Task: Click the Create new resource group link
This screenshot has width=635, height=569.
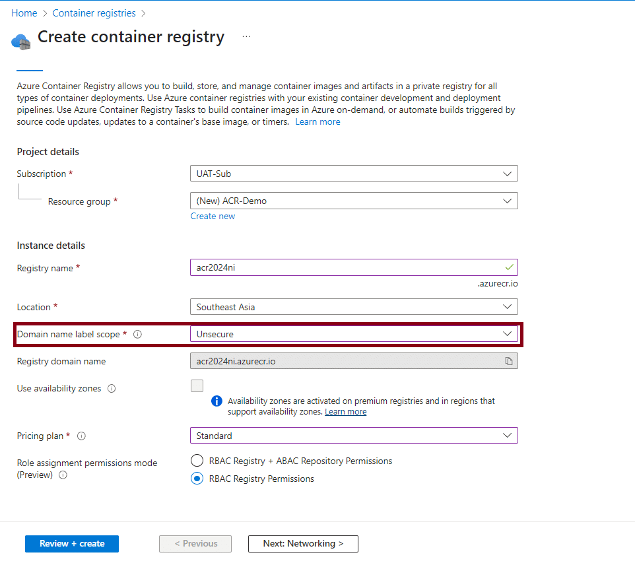Action: click(x=213, y=217)
